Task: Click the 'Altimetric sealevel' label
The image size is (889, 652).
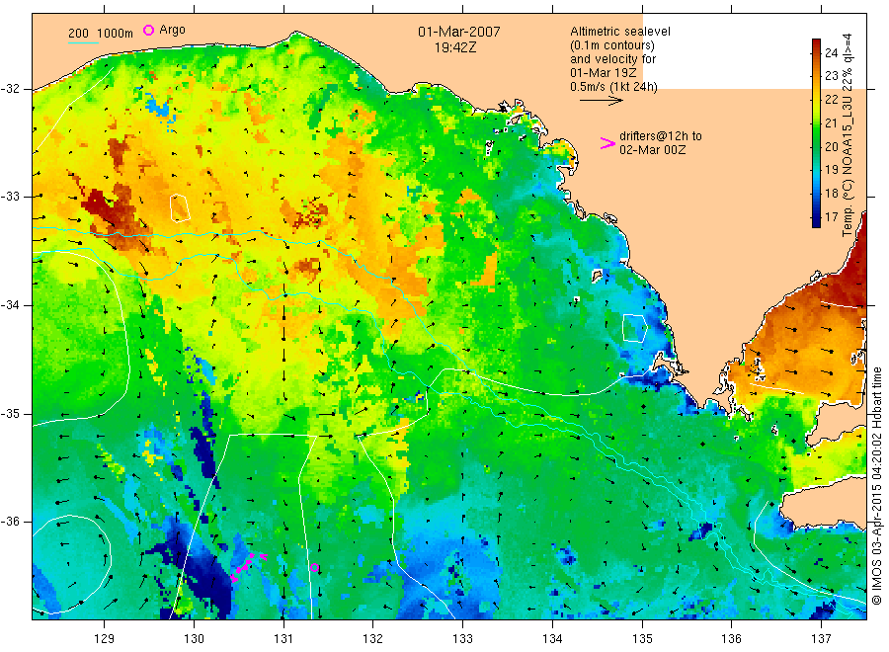Action: tap(620, 32)
